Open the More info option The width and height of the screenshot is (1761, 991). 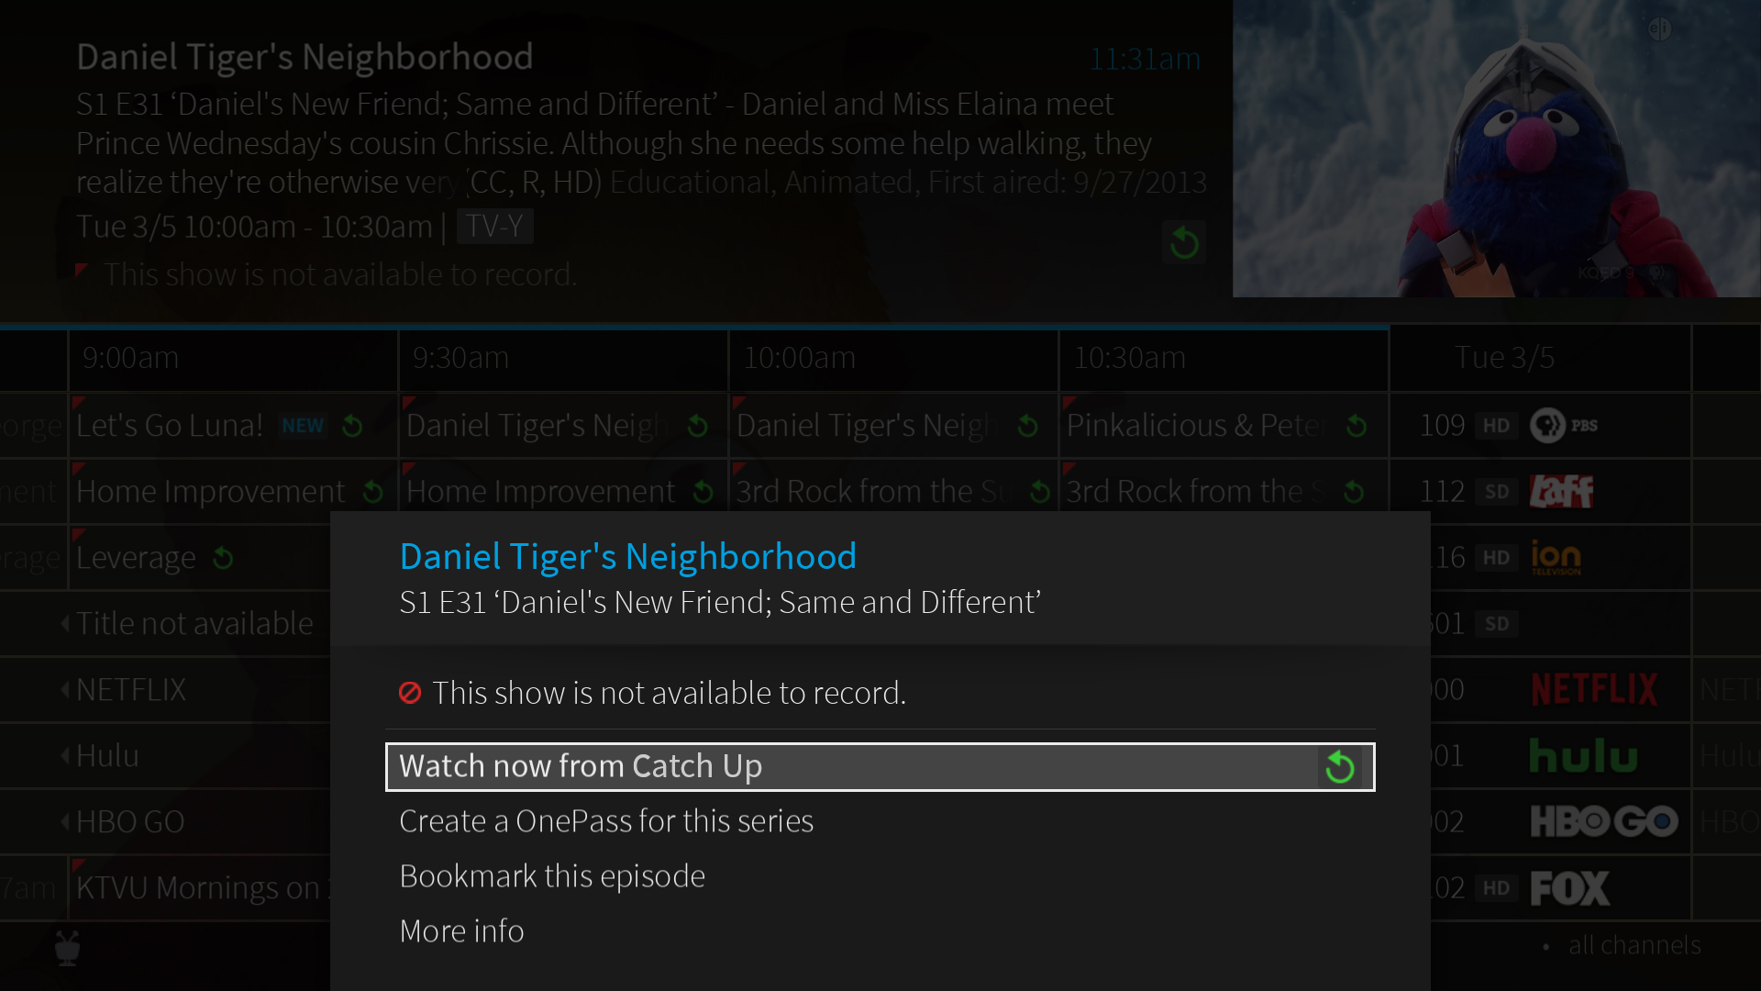(460, 930)
